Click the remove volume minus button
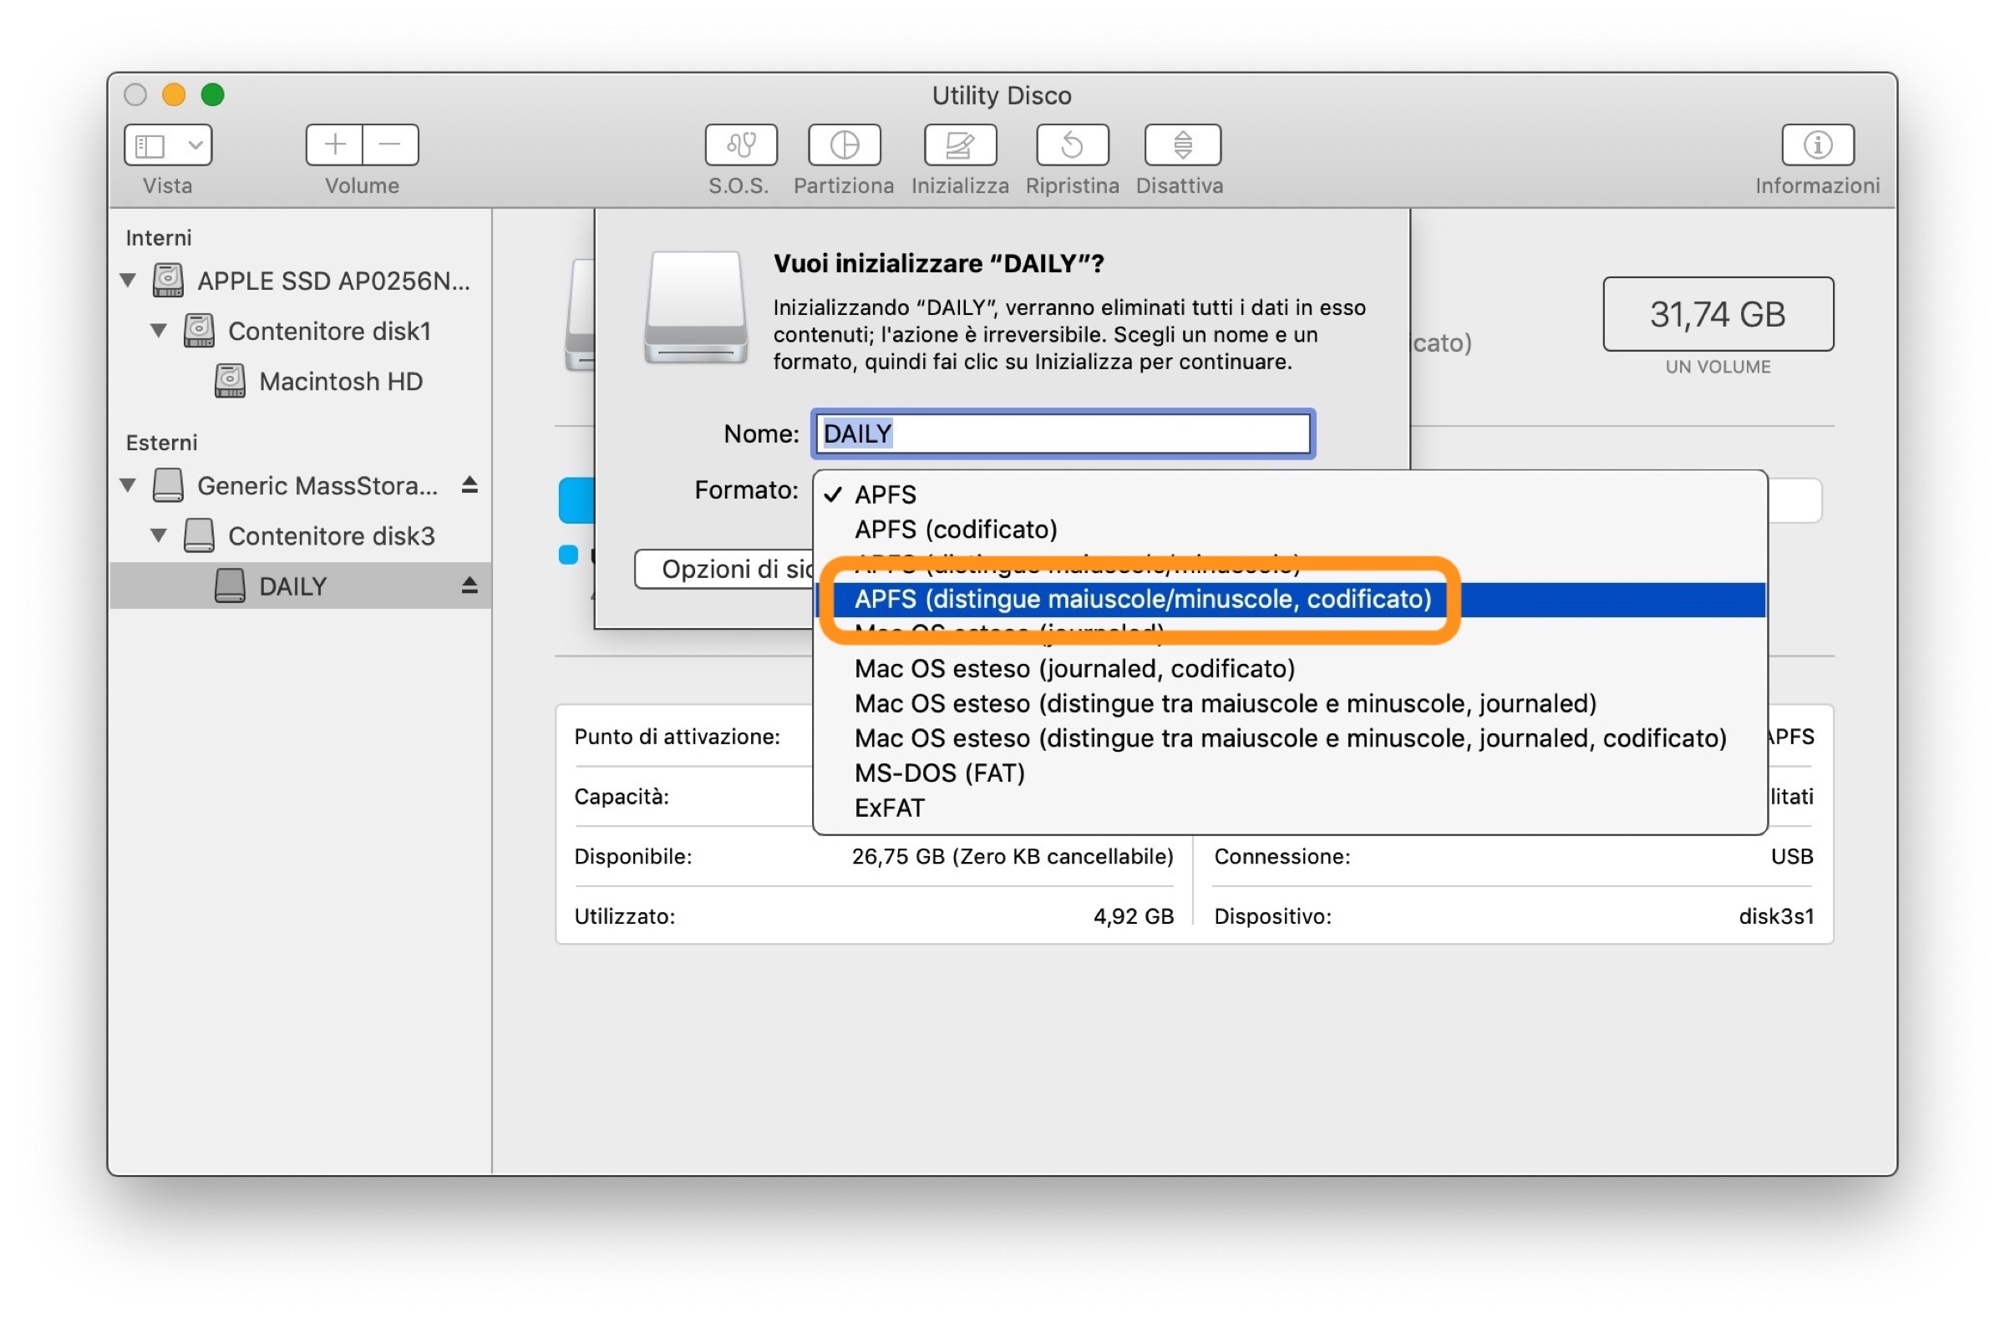This screenshot has height=1318, width=2005. (390, 144)
